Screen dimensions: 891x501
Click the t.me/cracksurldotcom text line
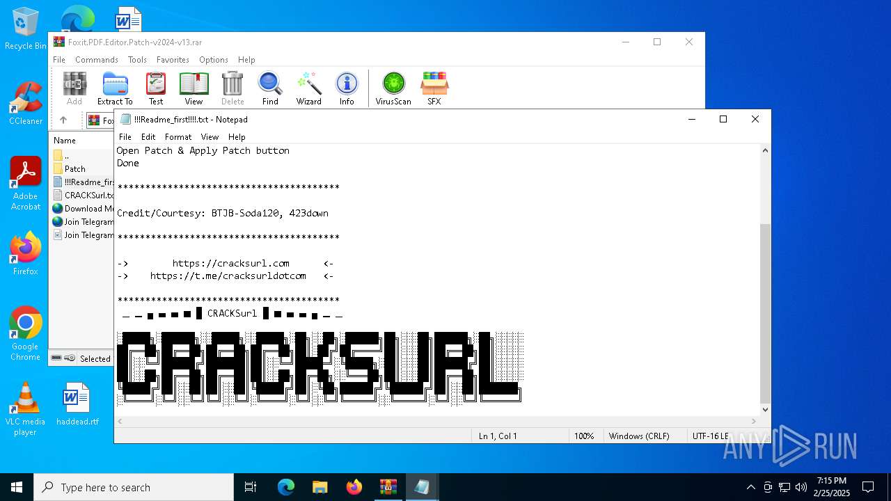click(x=228, y=276)
